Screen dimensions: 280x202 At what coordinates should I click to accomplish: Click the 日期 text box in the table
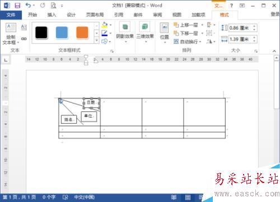[91, 103]
